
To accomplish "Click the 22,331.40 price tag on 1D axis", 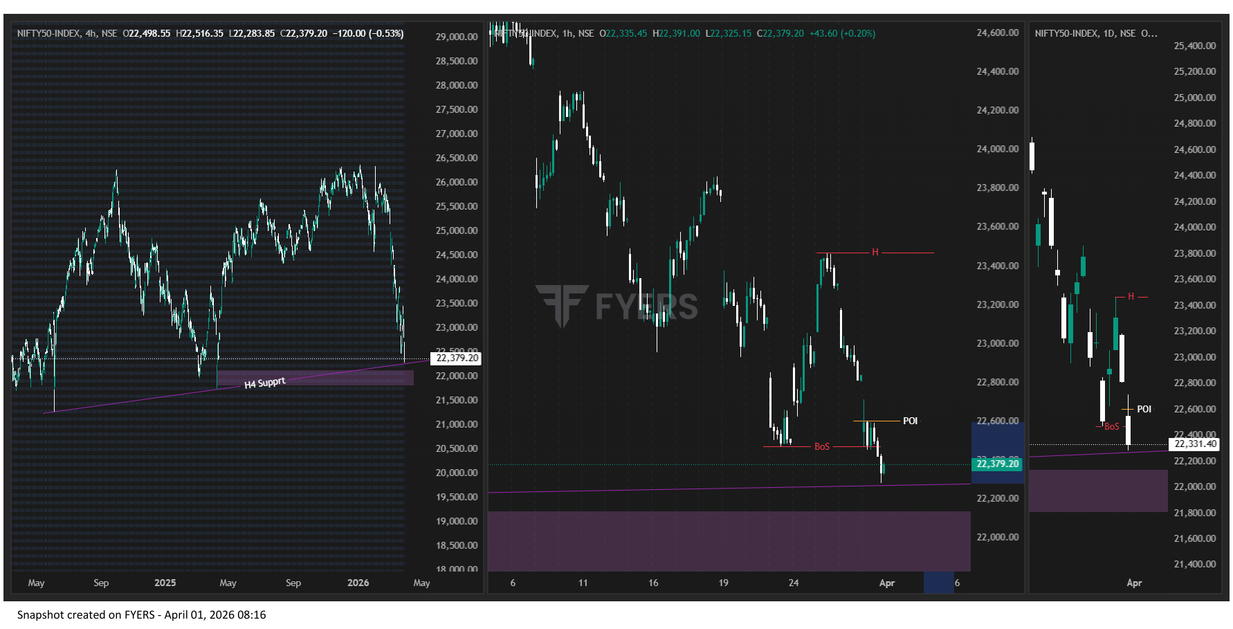I will (1195, 444).
